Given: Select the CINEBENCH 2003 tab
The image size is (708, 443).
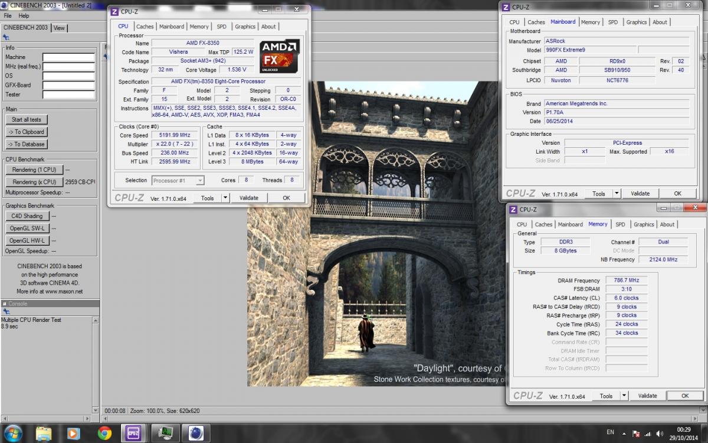Looking at the screenshot, I should point(26,27).
